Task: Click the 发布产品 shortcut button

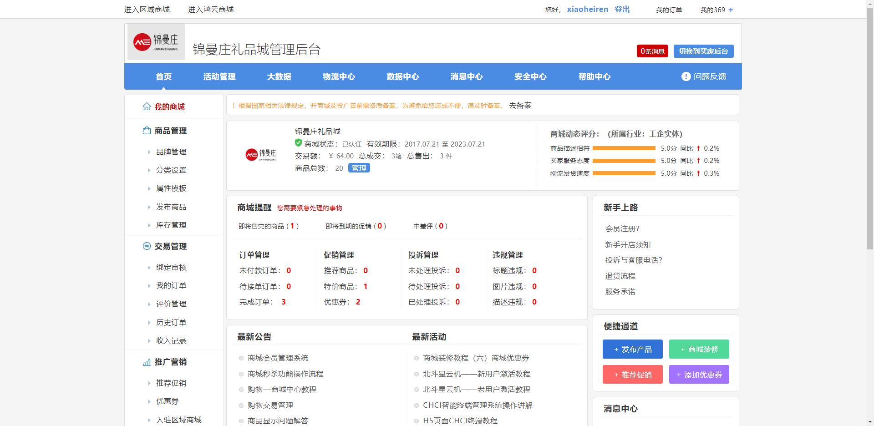Action: [x=632, y=349]
